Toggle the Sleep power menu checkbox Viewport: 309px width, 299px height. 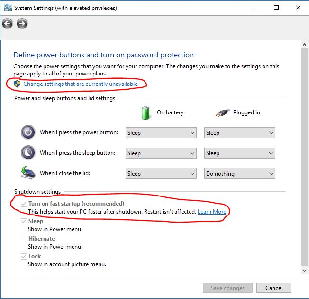coord(24,221)
